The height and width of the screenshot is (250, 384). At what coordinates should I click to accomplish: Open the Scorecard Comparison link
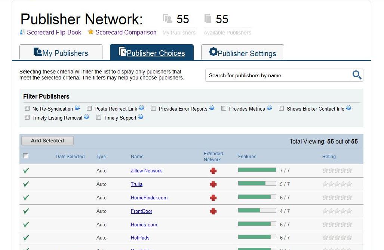point(126,32)
